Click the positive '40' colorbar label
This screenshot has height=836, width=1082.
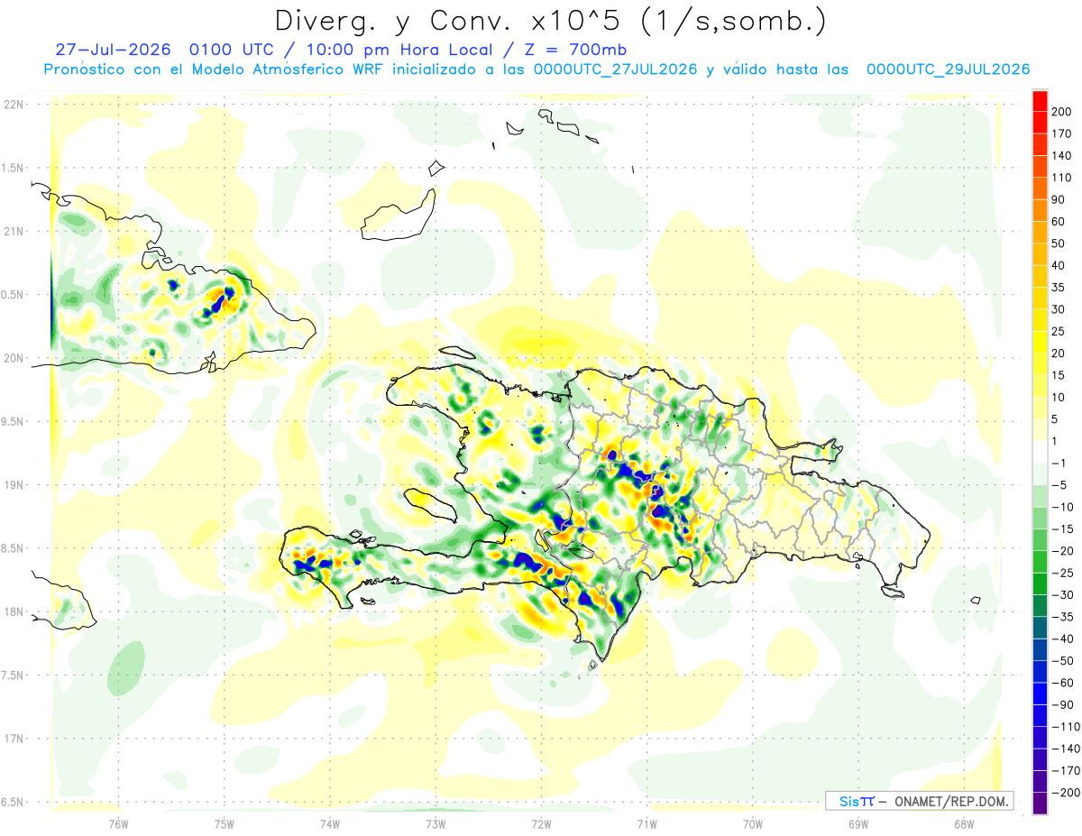pos(1059,265)
